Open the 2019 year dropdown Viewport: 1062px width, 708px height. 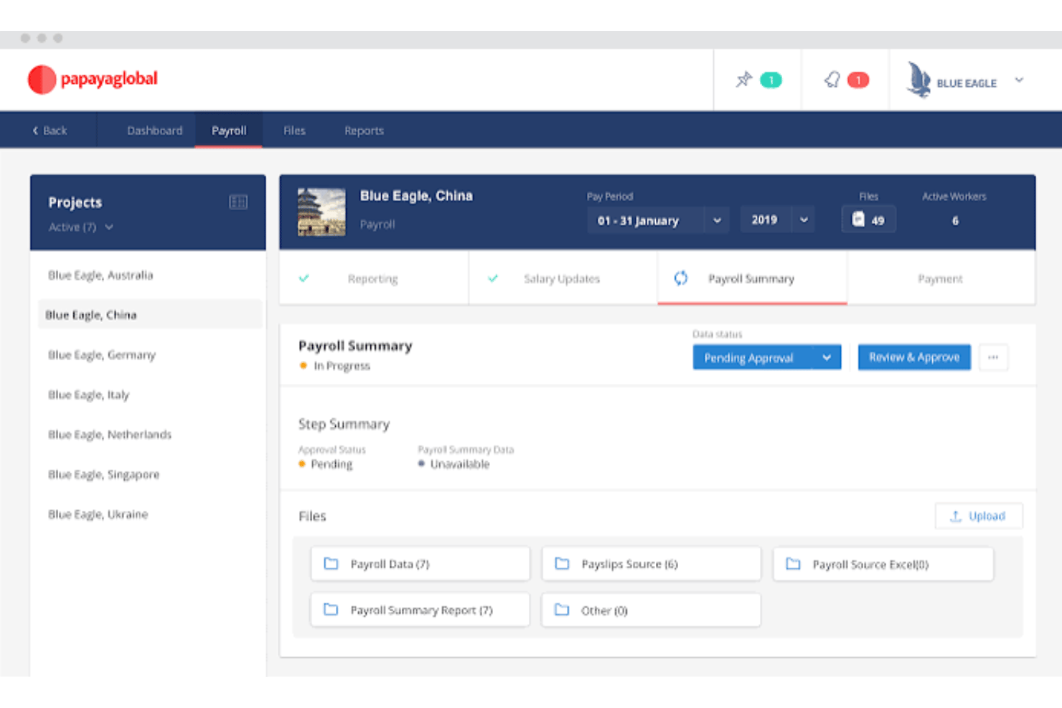point(779,220)
